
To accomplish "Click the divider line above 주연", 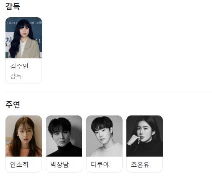I will (109, 92).
